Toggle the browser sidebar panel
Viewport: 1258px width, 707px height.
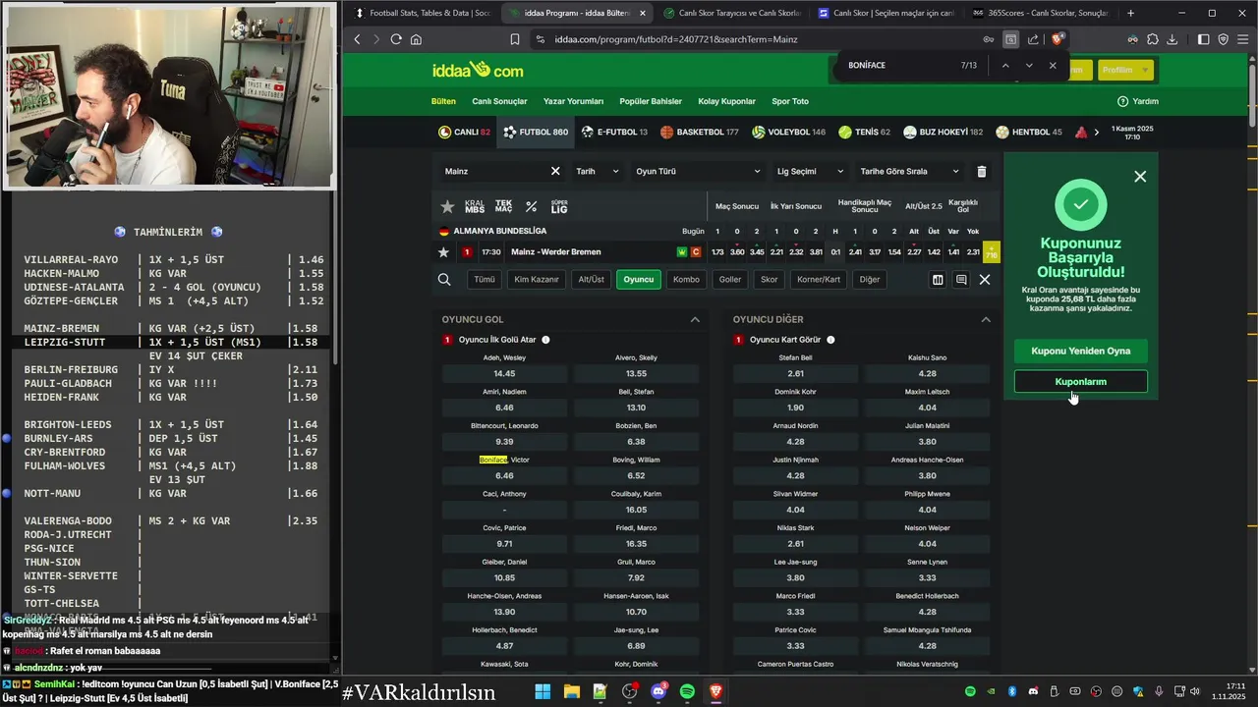[x=1204, y=39]
